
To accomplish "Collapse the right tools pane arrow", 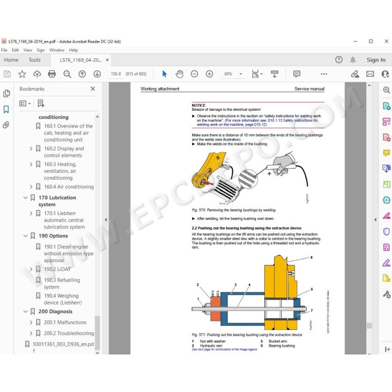I will point(375,220).
